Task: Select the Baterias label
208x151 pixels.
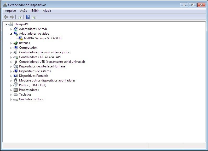Action: coord(24,43)
